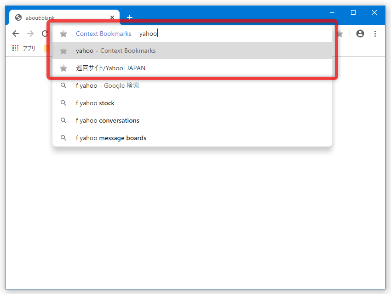
Task: Click star icon beside yahoo Context Bookmarks
Action: point(63,51)
